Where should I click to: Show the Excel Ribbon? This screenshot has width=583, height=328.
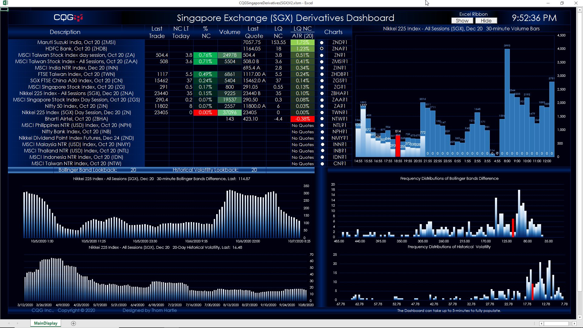462,21
